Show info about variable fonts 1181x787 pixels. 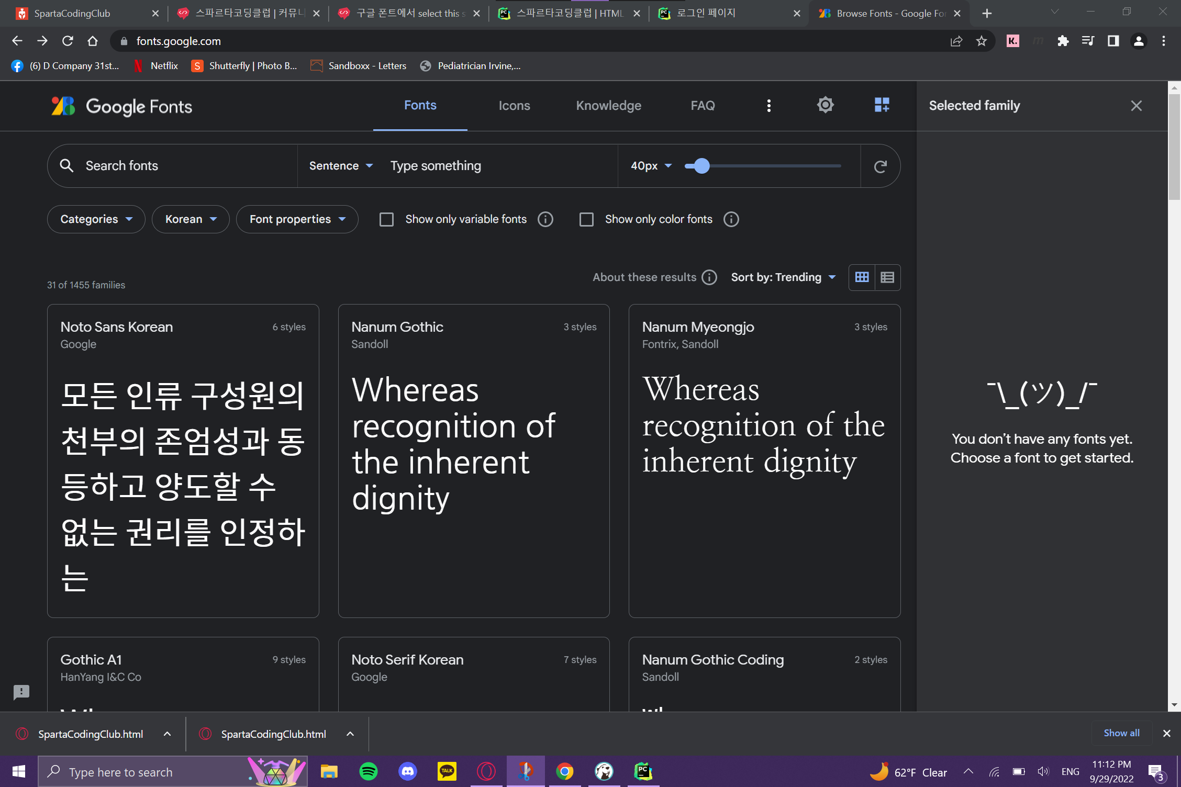(x=545, y=219)
